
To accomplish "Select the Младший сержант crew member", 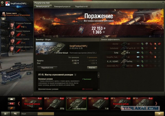I will click(x=17, y=49).
